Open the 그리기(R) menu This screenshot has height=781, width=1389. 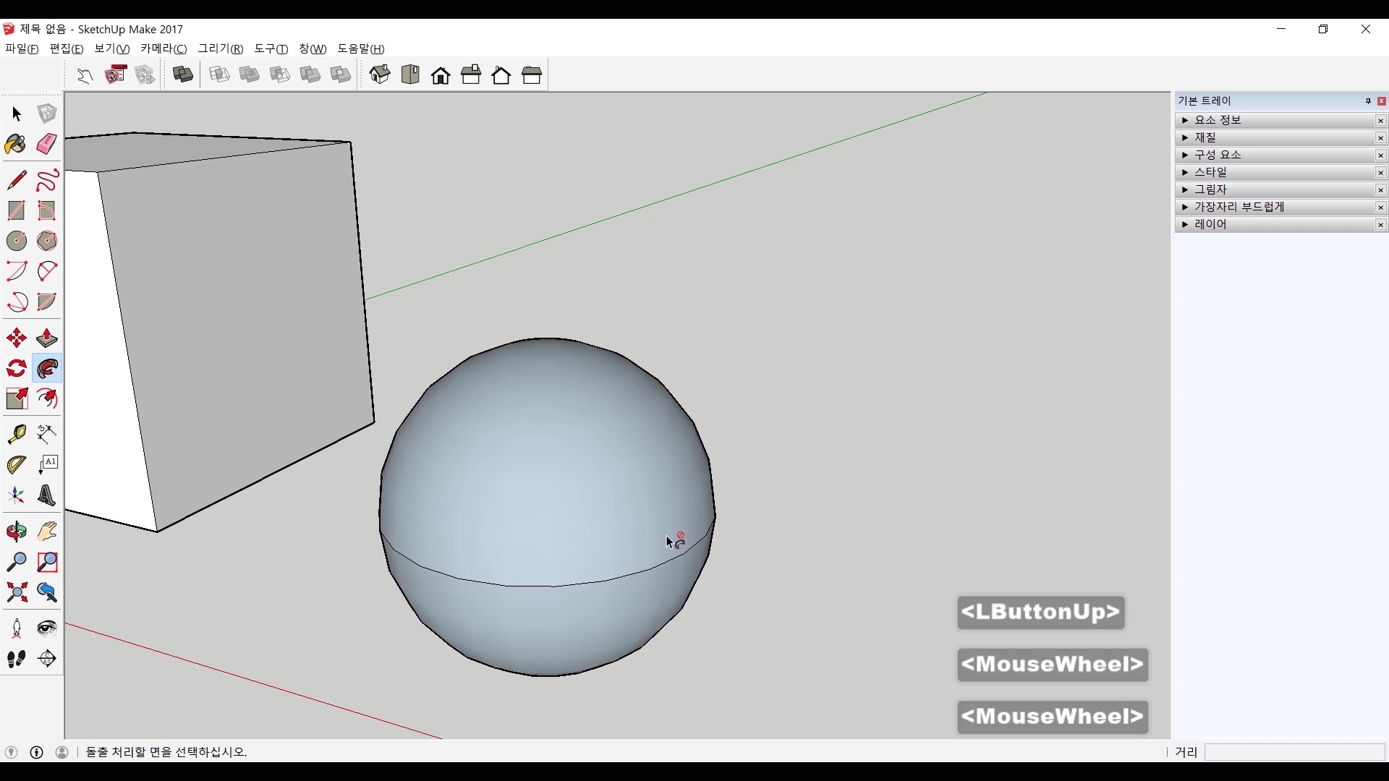point(221,48)
